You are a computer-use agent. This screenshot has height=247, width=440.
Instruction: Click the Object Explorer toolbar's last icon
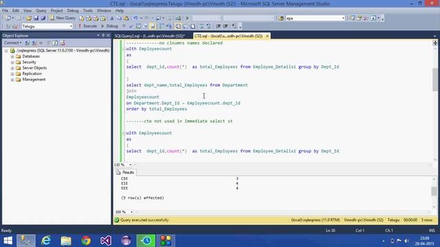click(x=63, y=43)
